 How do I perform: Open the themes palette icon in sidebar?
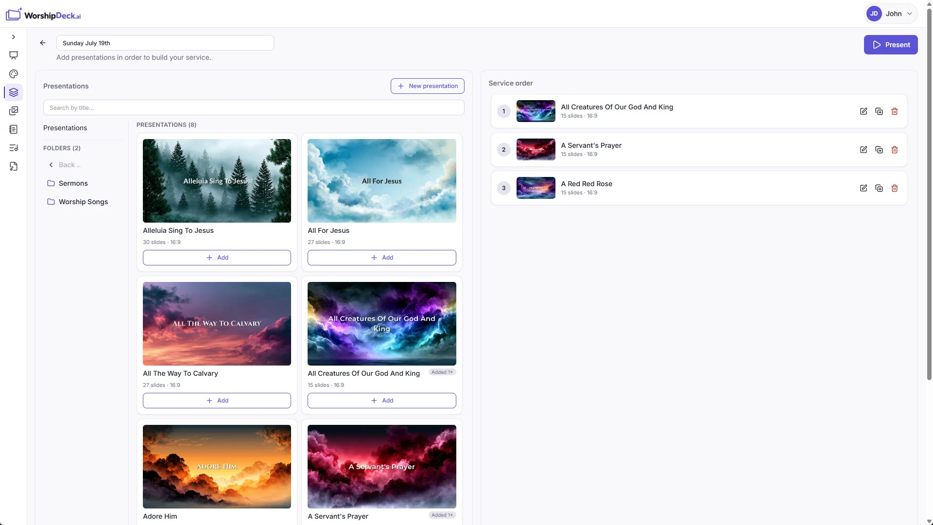click(14, 74)
